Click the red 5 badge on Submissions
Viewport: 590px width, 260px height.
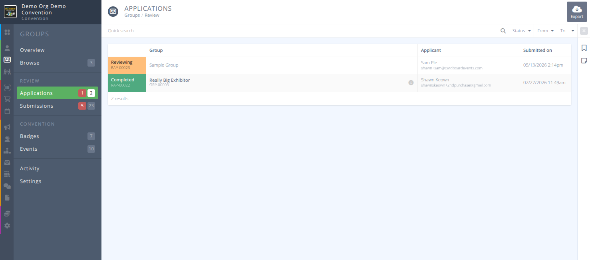coord(82,106)
